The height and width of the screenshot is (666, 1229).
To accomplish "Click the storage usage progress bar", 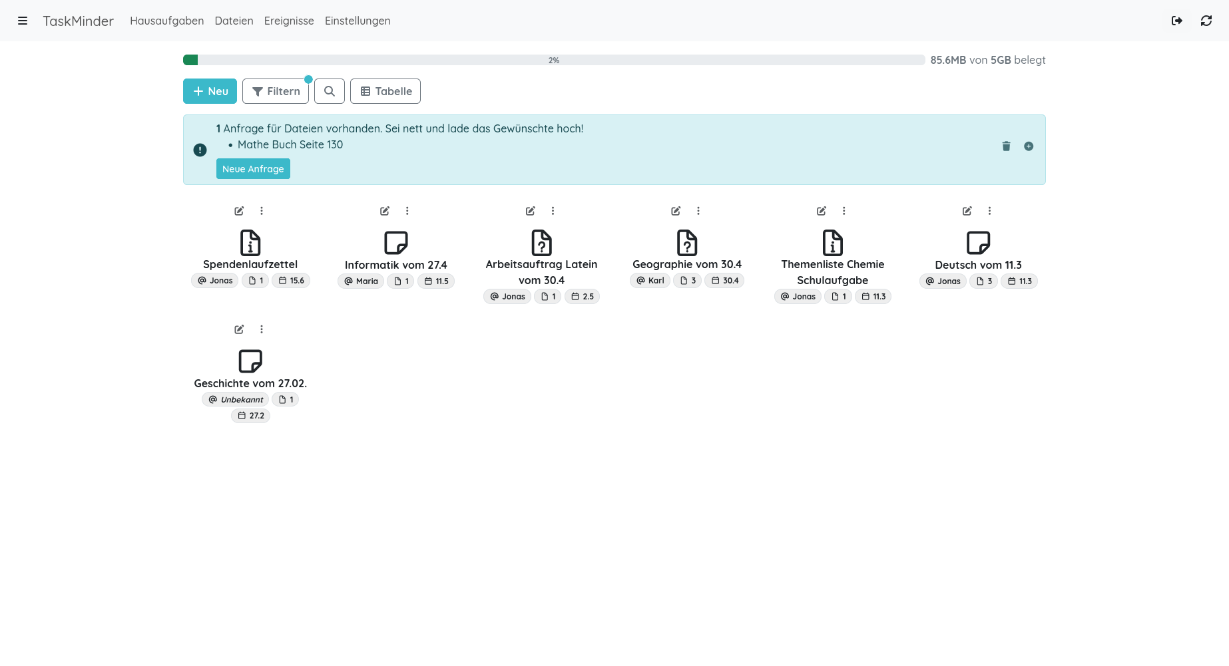I will [x=554, y=60].
